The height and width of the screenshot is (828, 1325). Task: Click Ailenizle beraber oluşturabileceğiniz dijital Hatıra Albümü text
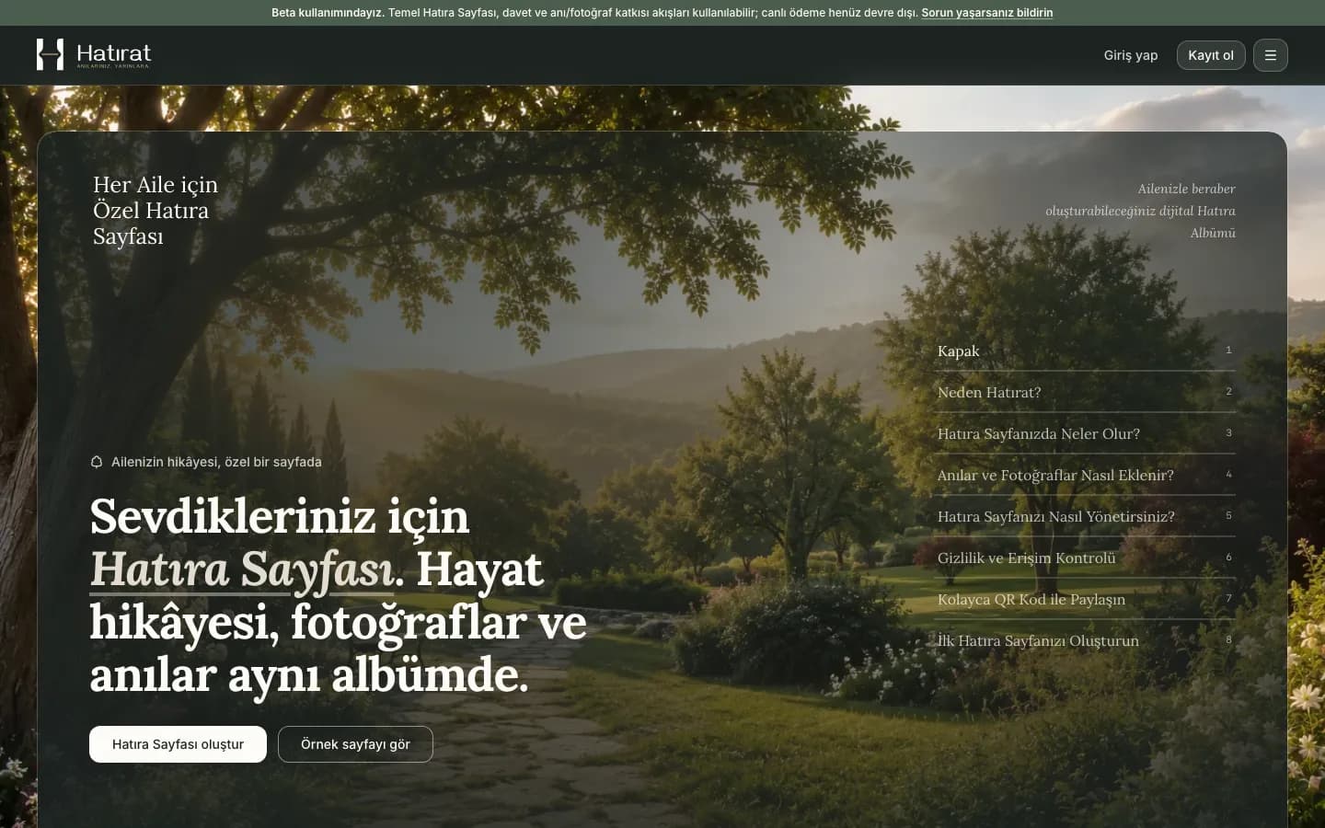tap(1140, 211)
